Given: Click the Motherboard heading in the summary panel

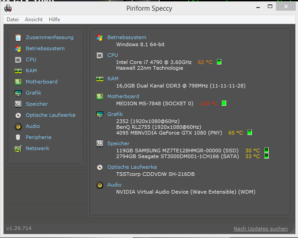Looking at the screenshot, I should [x=123, y=96].
